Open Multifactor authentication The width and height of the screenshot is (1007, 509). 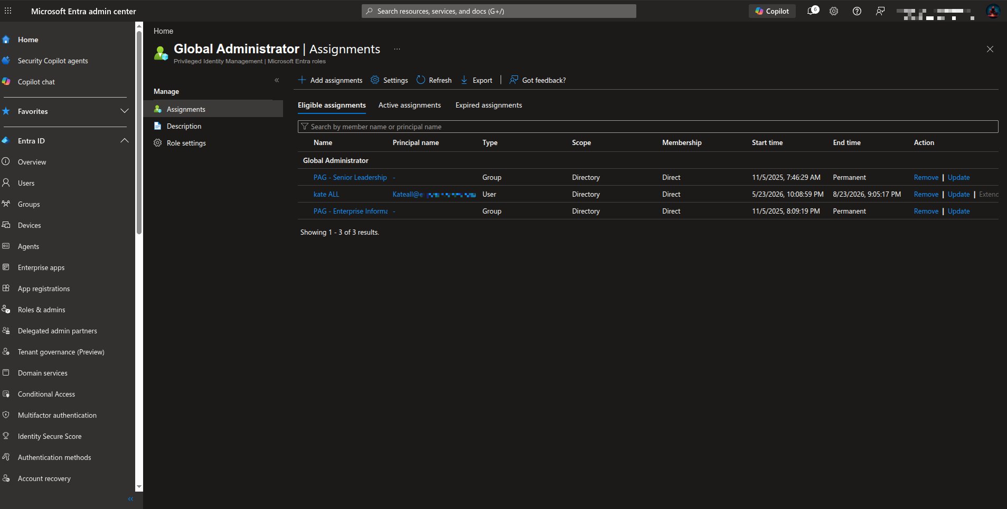[57, 415]
